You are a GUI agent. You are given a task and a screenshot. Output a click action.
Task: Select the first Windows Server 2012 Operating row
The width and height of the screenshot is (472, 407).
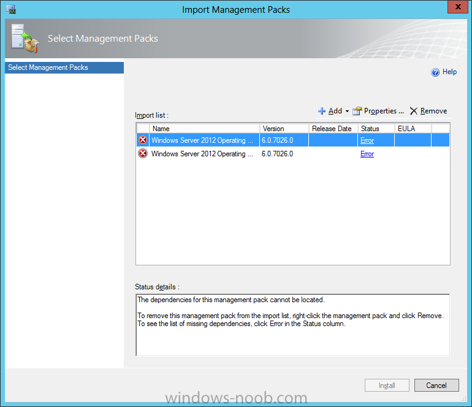tap(293, 140)
